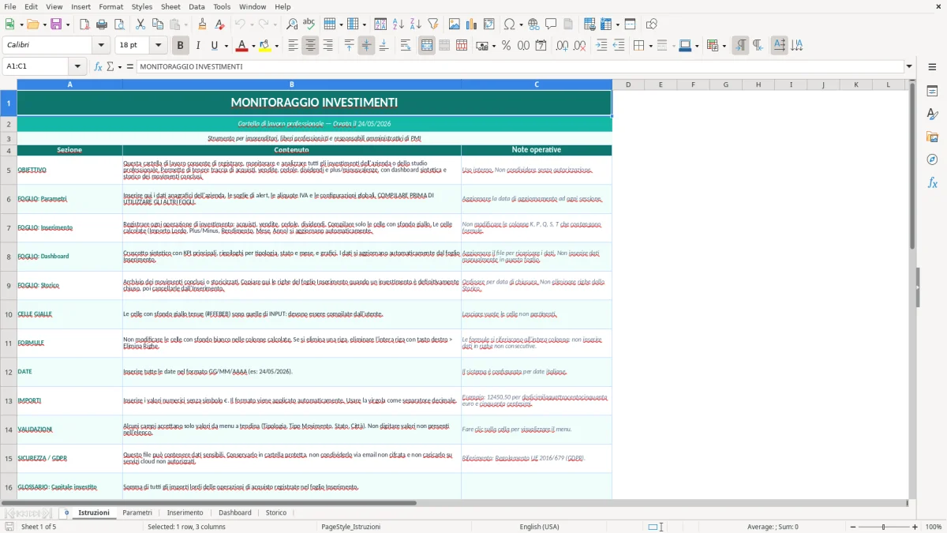Insert a comment
This screenshot has width=947, height=533.
(x=551, y=24)
